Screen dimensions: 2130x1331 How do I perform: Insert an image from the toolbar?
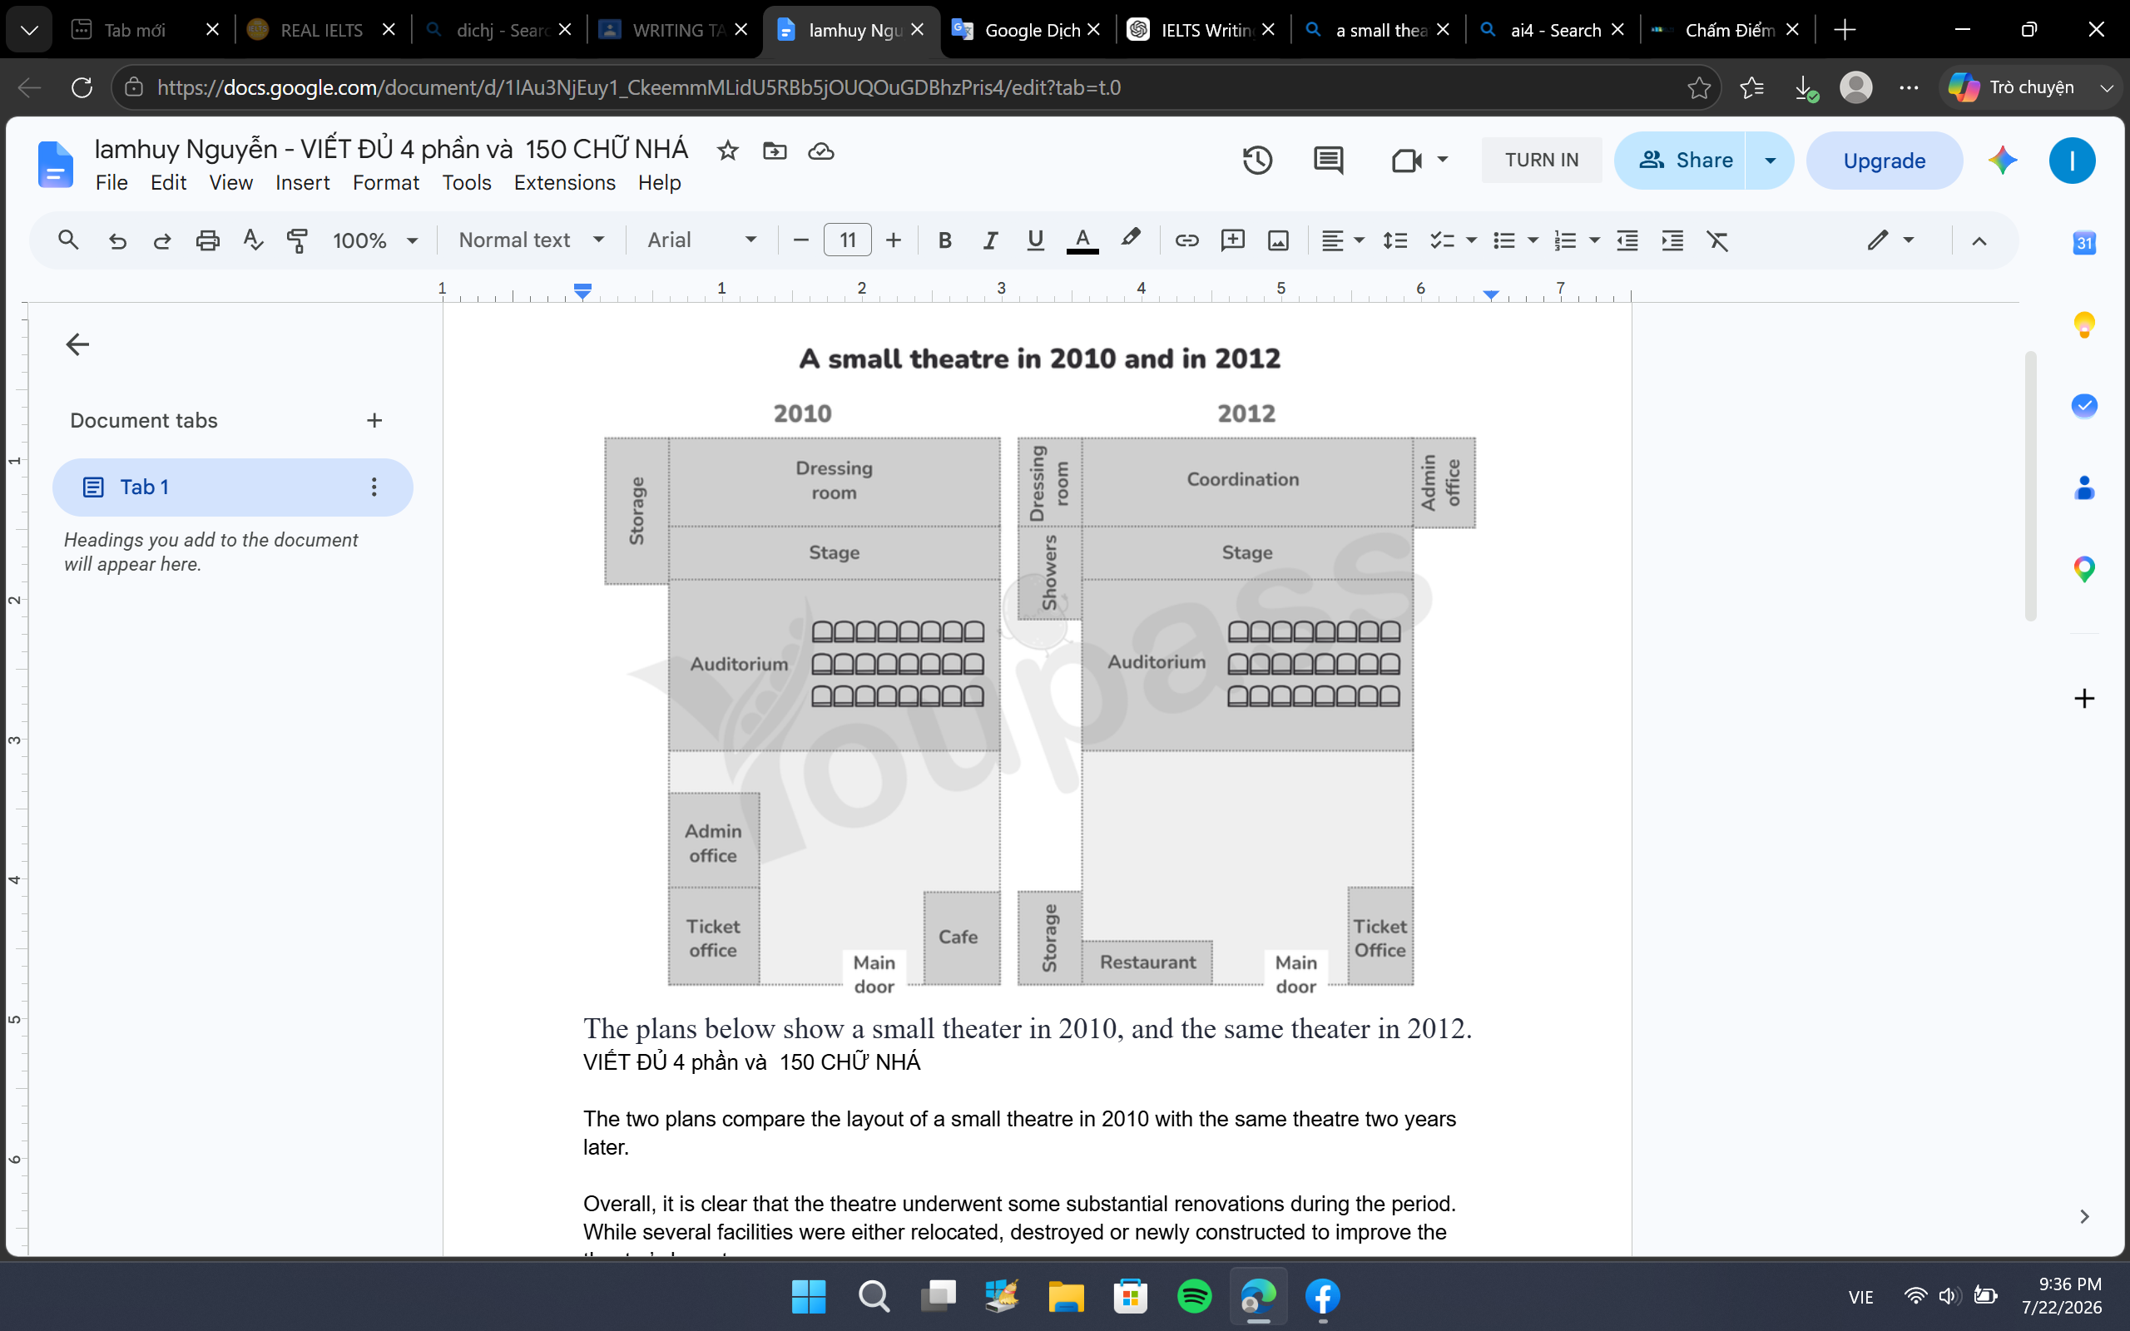[1278, 240]
